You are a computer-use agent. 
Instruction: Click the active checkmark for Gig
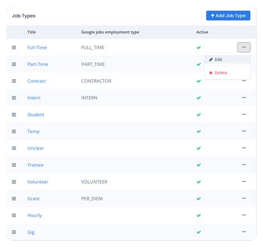tap(199, 232)
